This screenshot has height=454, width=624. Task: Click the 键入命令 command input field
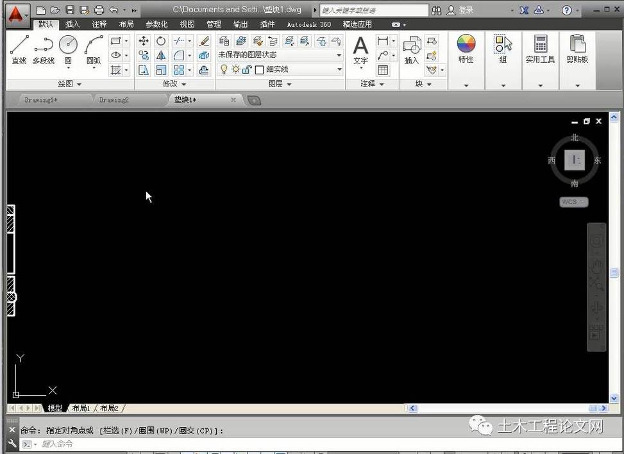tap(192, 444)
